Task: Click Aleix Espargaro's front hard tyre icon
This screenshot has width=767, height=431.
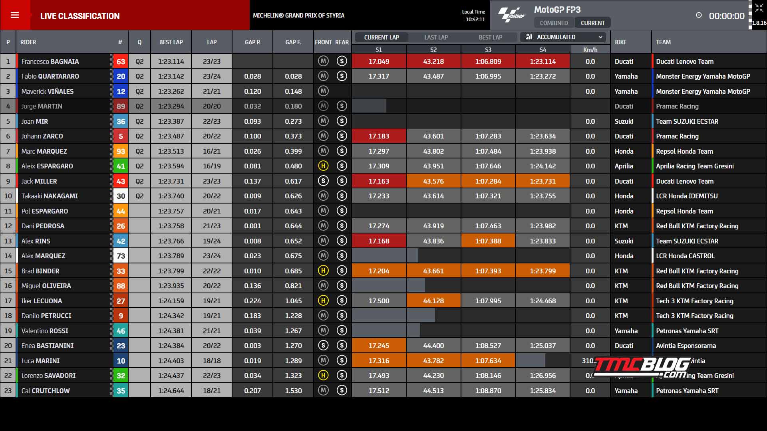Action: pyautogui.click(x=323, y=166)
